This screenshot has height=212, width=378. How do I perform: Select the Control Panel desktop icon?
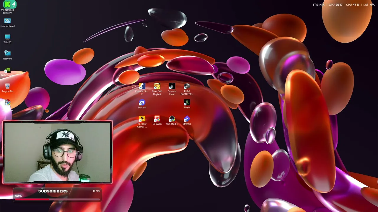pyautogui.click(x=7, y=23)
